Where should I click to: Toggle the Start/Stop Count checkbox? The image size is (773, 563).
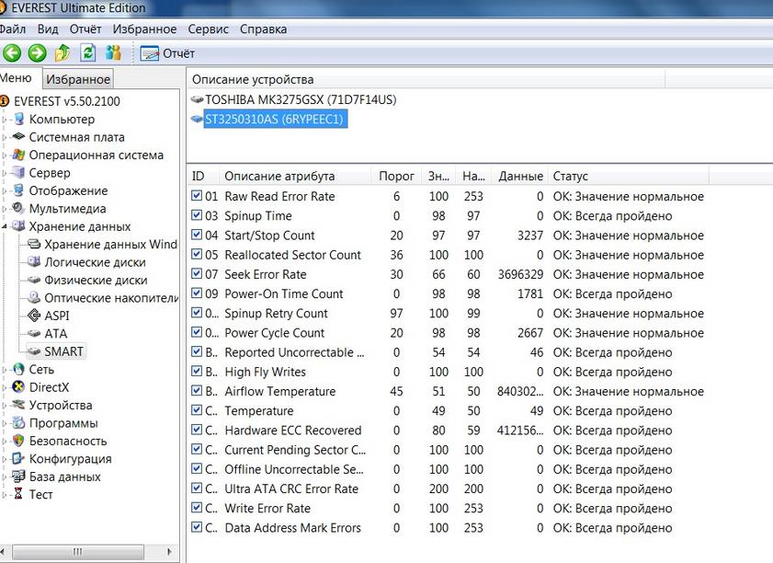[197, 235]
